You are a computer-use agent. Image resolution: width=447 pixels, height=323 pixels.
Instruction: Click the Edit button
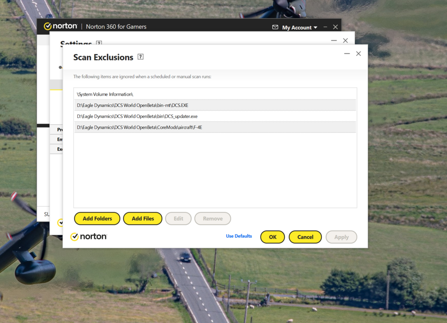(x=178, y=219)
